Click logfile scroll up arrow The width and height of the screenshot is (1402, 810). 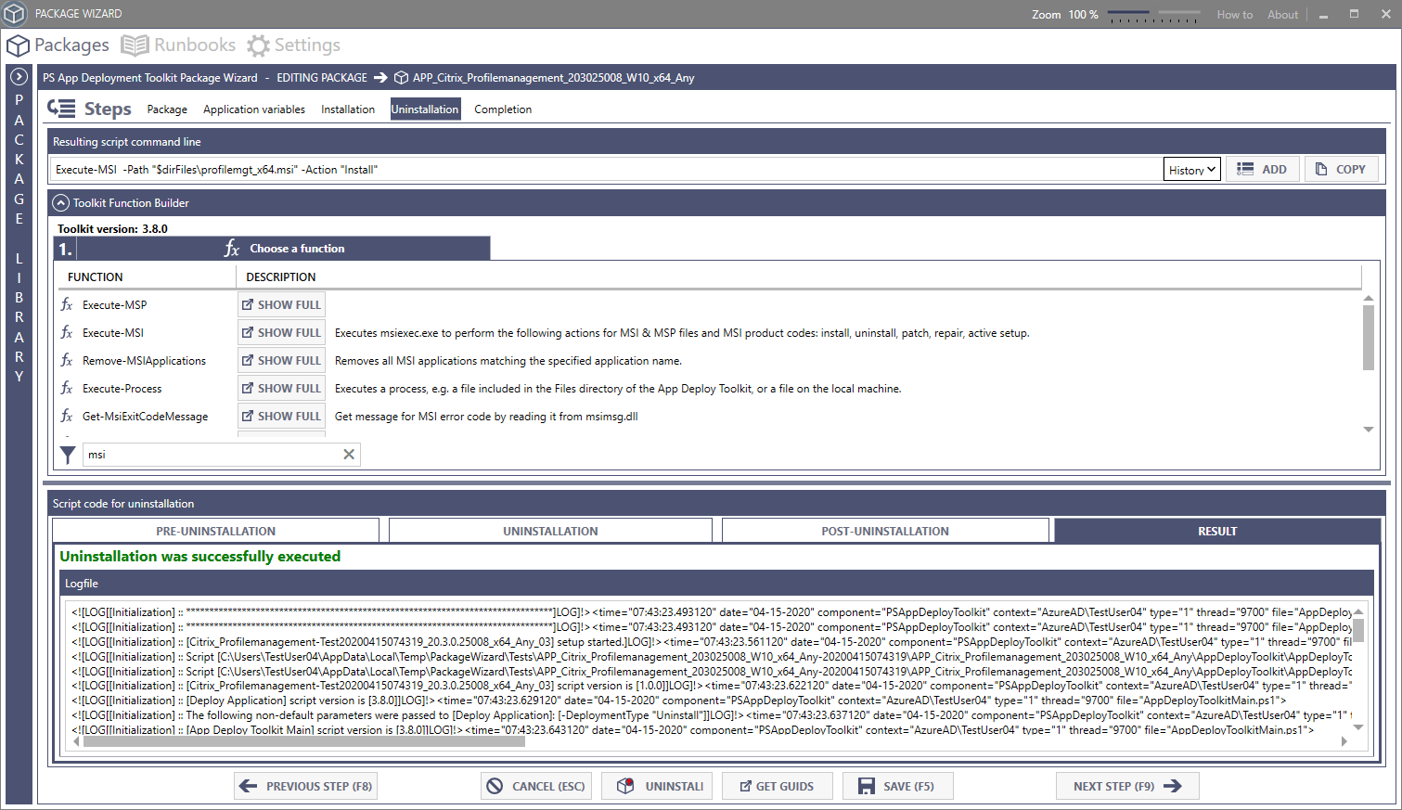1358,612
